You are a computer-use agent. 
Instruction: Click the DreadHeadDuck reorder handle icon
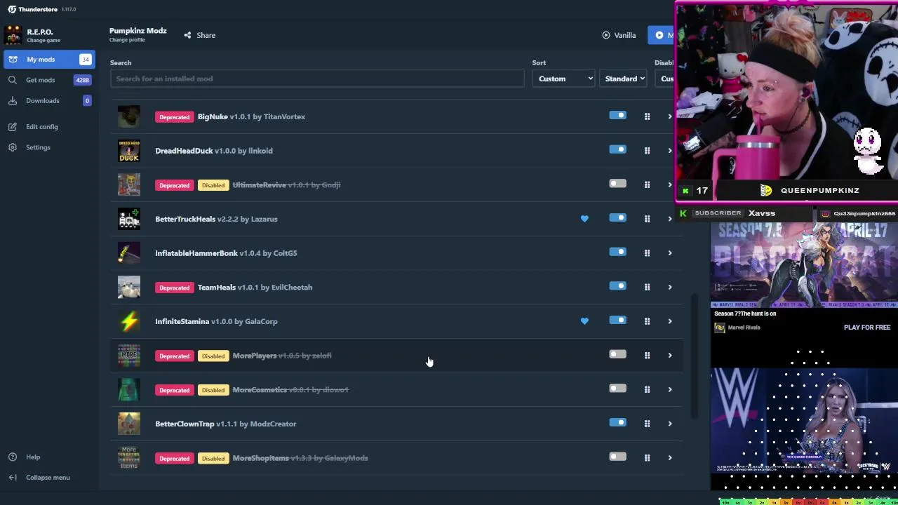[x=647, y=150]
